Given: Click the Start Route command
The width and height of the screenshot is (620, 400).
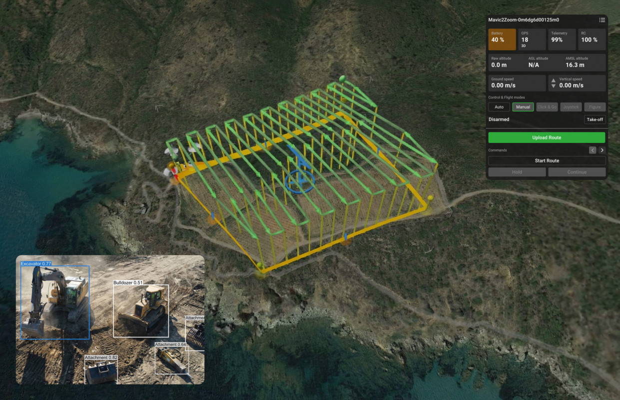Looking at the screenshot, I should (x=547, y=160).
